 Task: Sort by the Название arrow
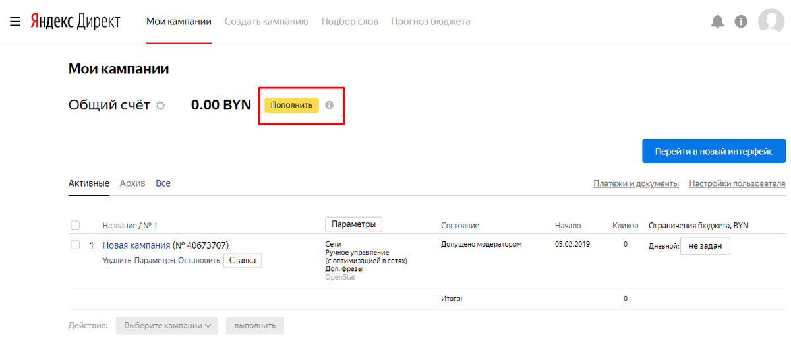156,226
